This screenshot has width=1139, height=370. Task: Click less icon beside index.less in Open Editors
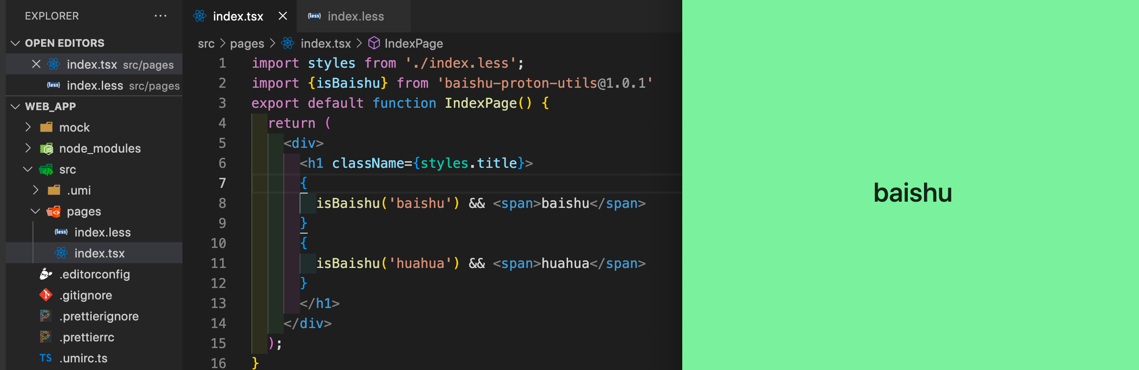54,85
